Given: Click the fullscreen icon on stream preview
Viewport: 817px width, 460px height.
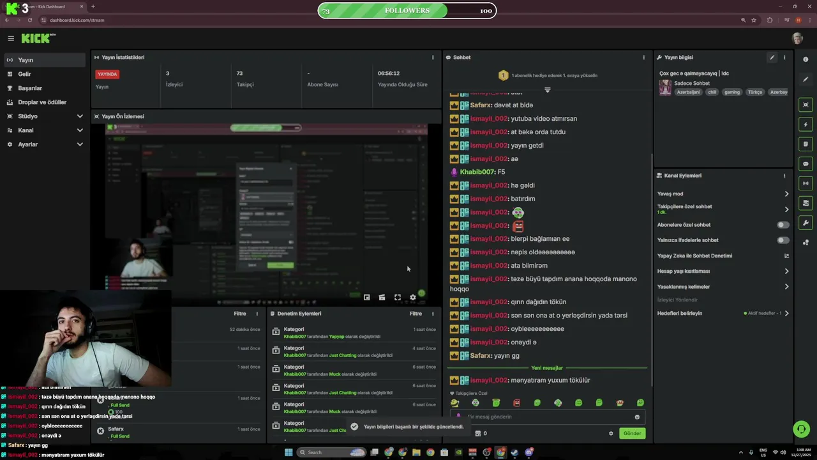Looking at the screenshot, I should point(397,297).
